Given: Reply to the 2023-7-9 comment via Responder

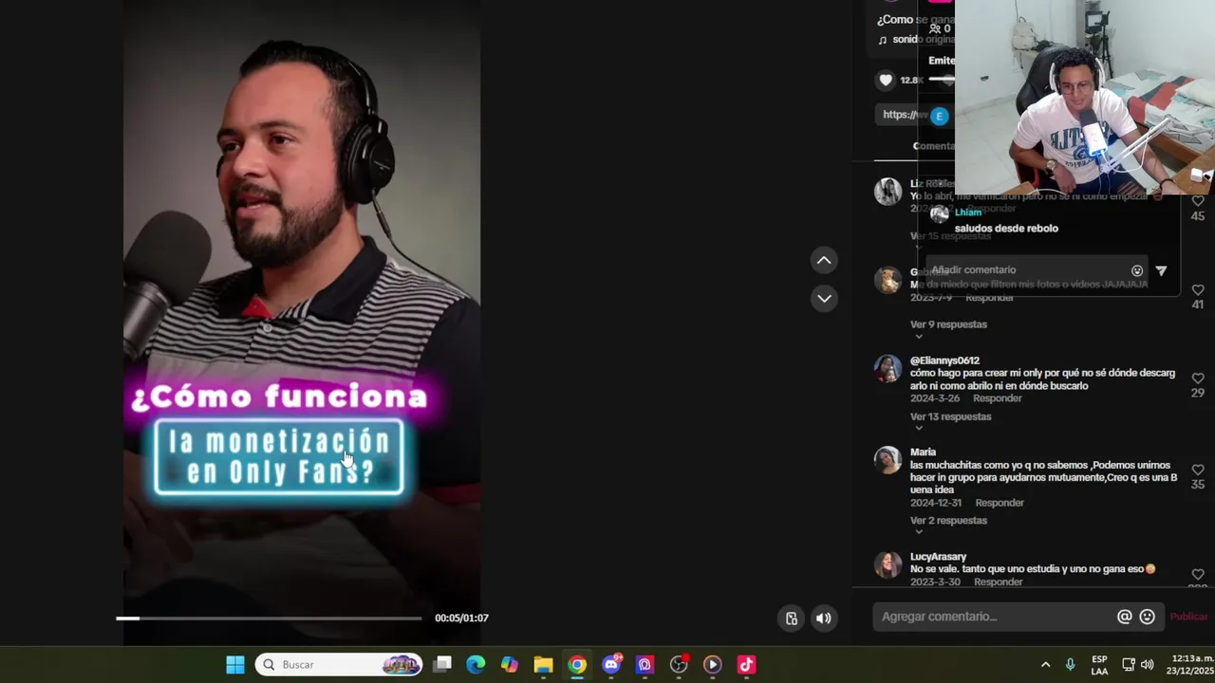Looking at the screenshot, I should click(990, 298).
